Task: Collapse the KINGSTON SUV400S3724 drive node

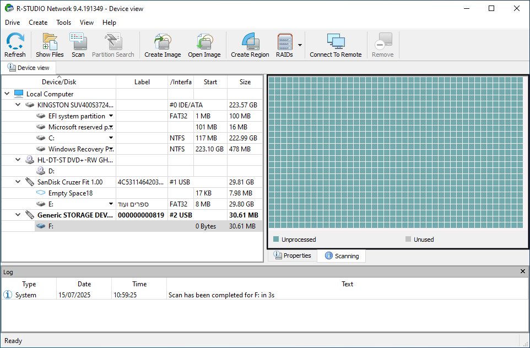Action: click(18, 105)
